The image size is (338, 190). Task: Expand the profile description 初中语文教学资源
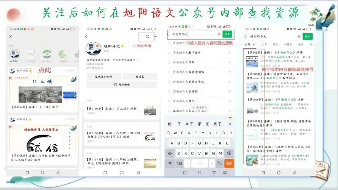(x=112, y=60)
